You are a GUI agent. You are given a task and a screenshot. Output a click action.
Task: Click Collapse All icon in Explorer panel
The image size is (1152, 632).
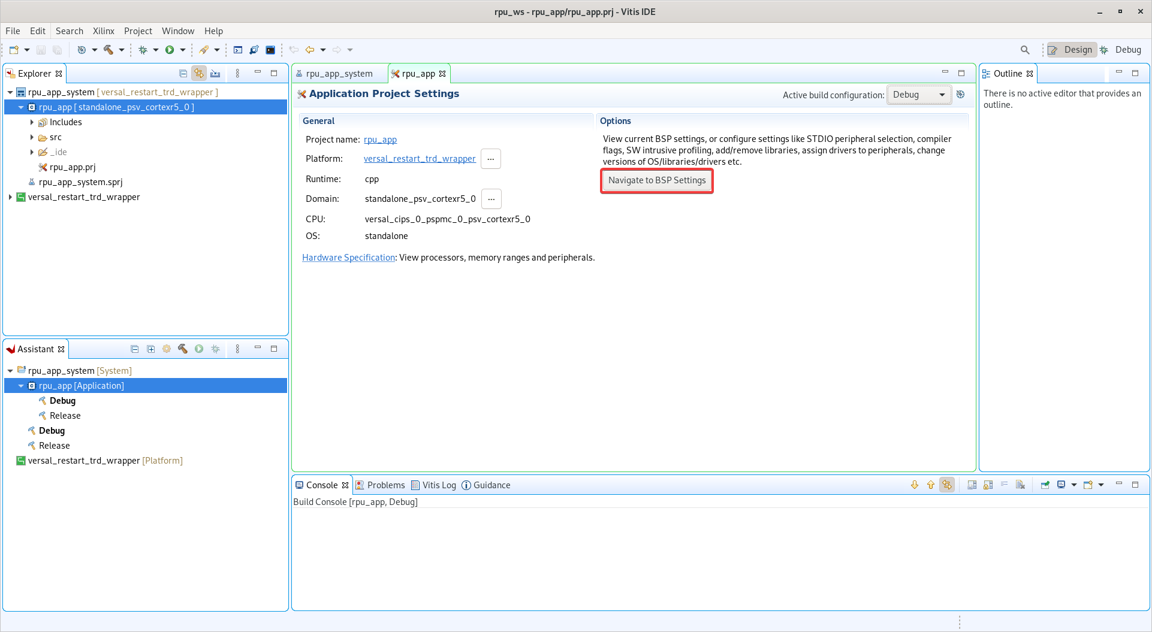click(183, 73)
